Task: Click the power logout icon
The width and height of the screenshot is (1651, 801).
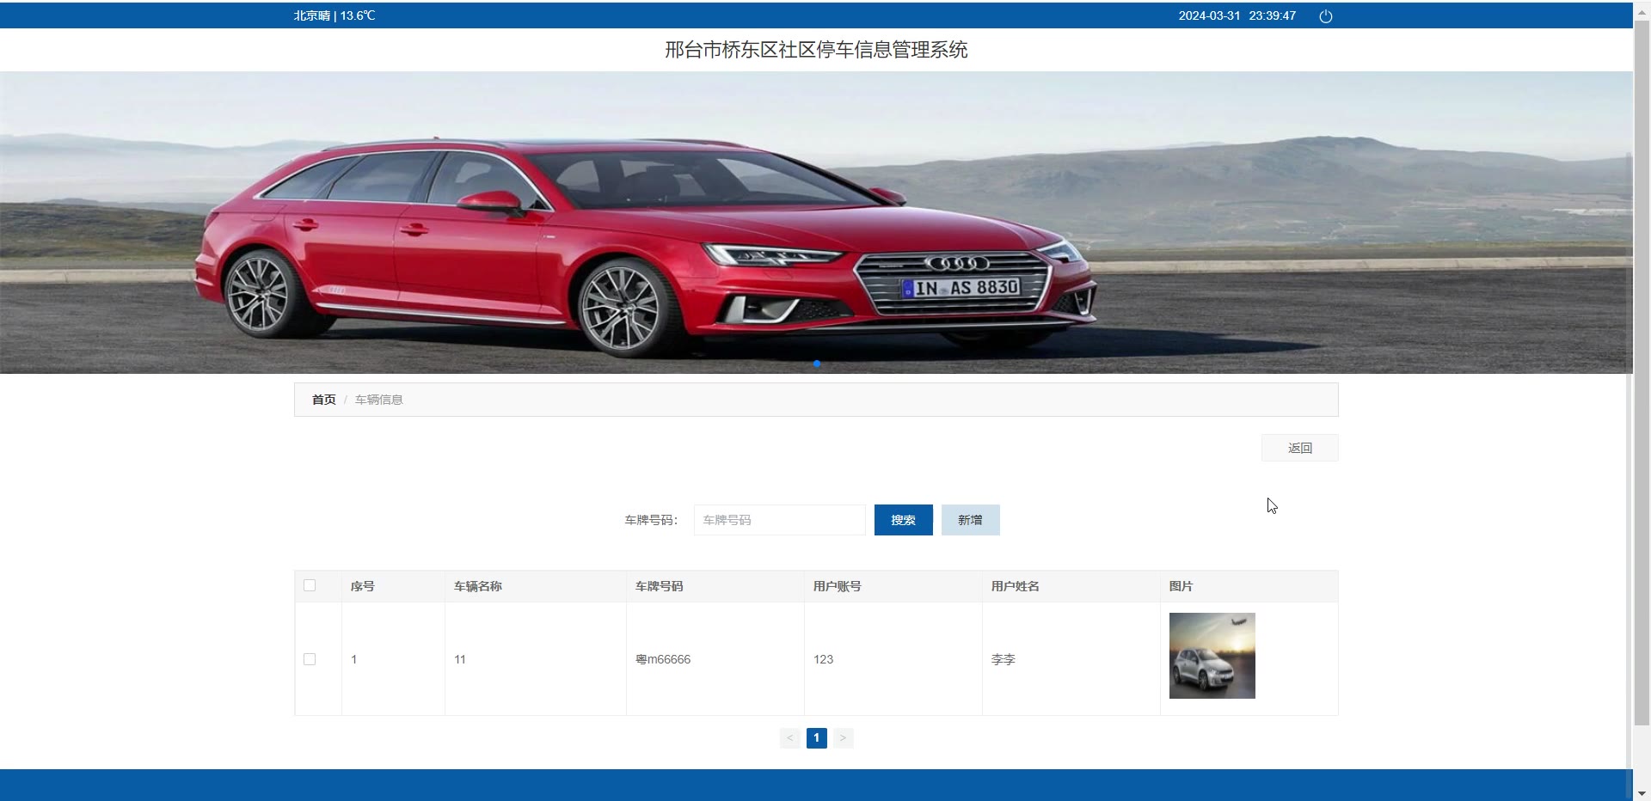Action: coord(1325,16)
